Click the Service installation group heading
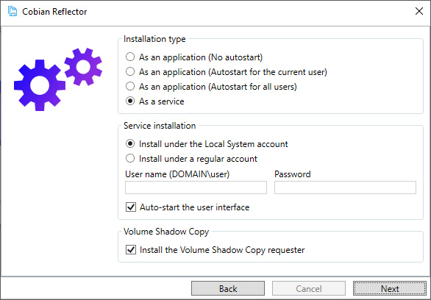The height and width of the screenshot is (300, 431). pyautogui.click(x=160, y=126)
